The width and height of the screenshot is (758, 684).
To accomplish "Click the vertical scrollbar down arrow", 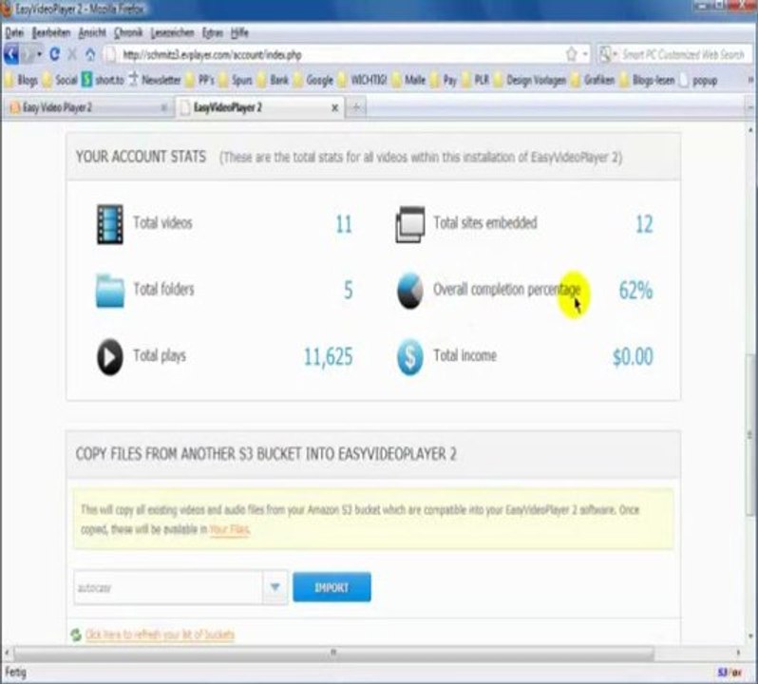I will (750, 636).
